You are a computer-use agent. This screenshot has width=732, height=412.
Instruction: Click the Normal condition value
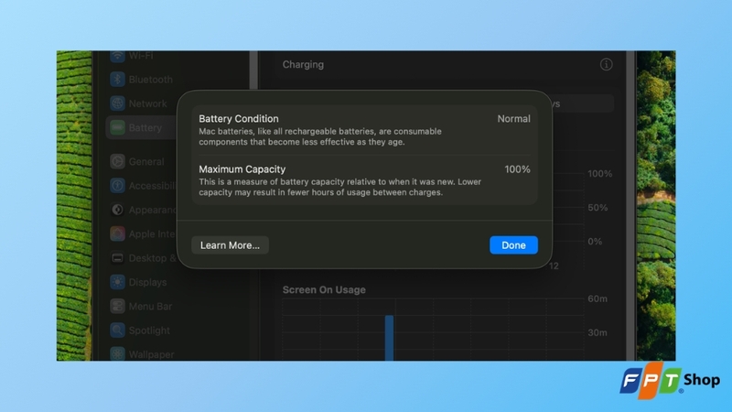[x=513, y=119]
